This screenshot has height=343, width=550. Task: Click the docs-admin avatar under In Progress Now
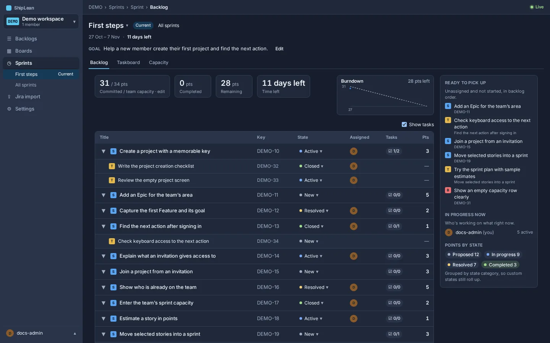pos(449,232)
